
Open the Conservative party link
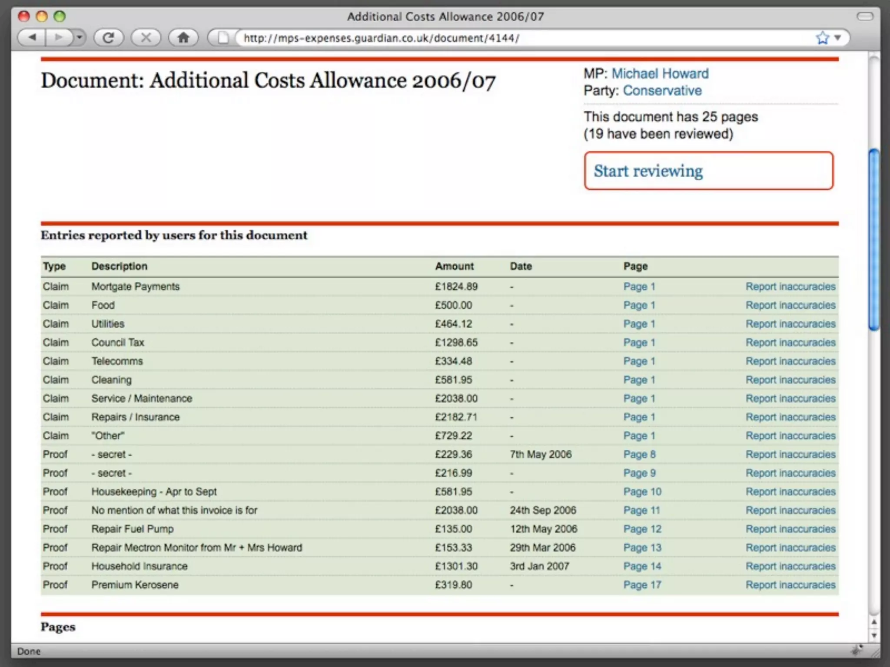[x=662, y=91]
